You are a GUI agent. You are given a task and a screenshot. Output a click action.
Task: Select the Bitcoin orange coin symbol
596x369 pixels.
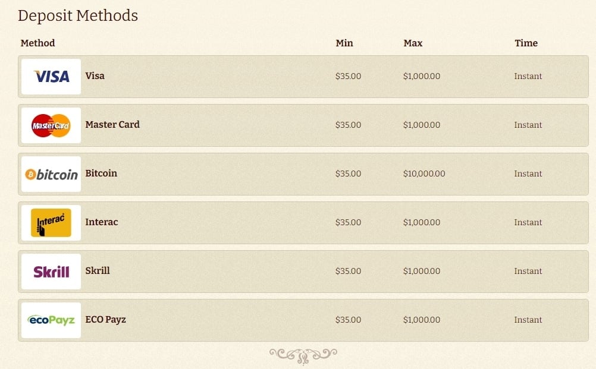[x=30, y=174]
